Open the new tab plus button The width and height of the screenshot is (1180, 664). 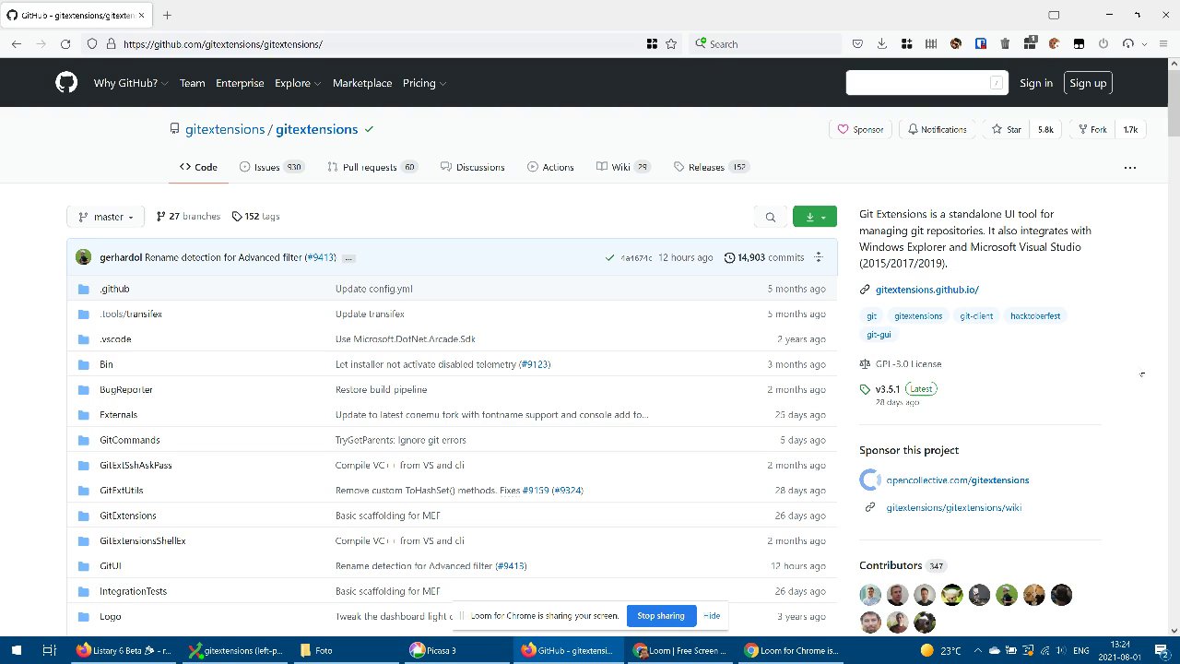coord(167,15)
